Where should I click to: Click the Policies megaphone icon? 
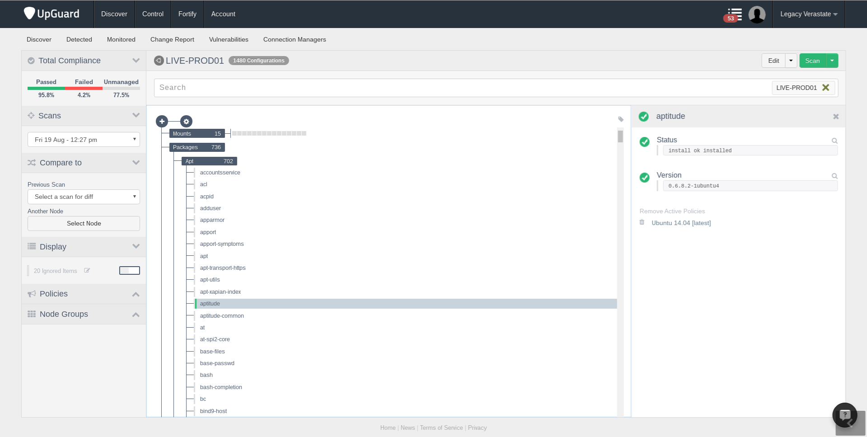coord(32,294)
